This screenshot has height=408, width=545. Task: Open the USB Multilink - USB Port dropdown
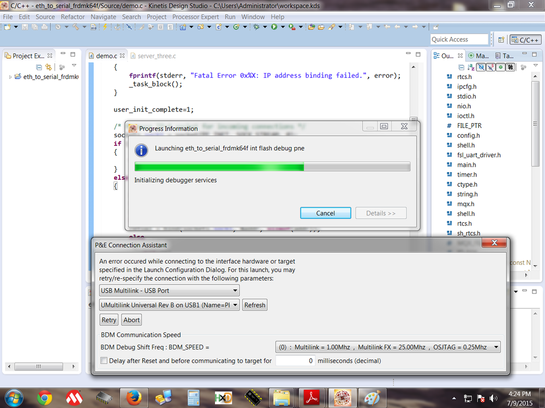click(x=169, y=290)
